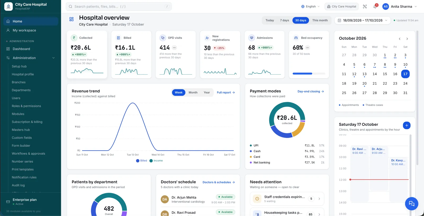Select the 7 days period tab
Viewport: 424px width, 216px height.
285,20
